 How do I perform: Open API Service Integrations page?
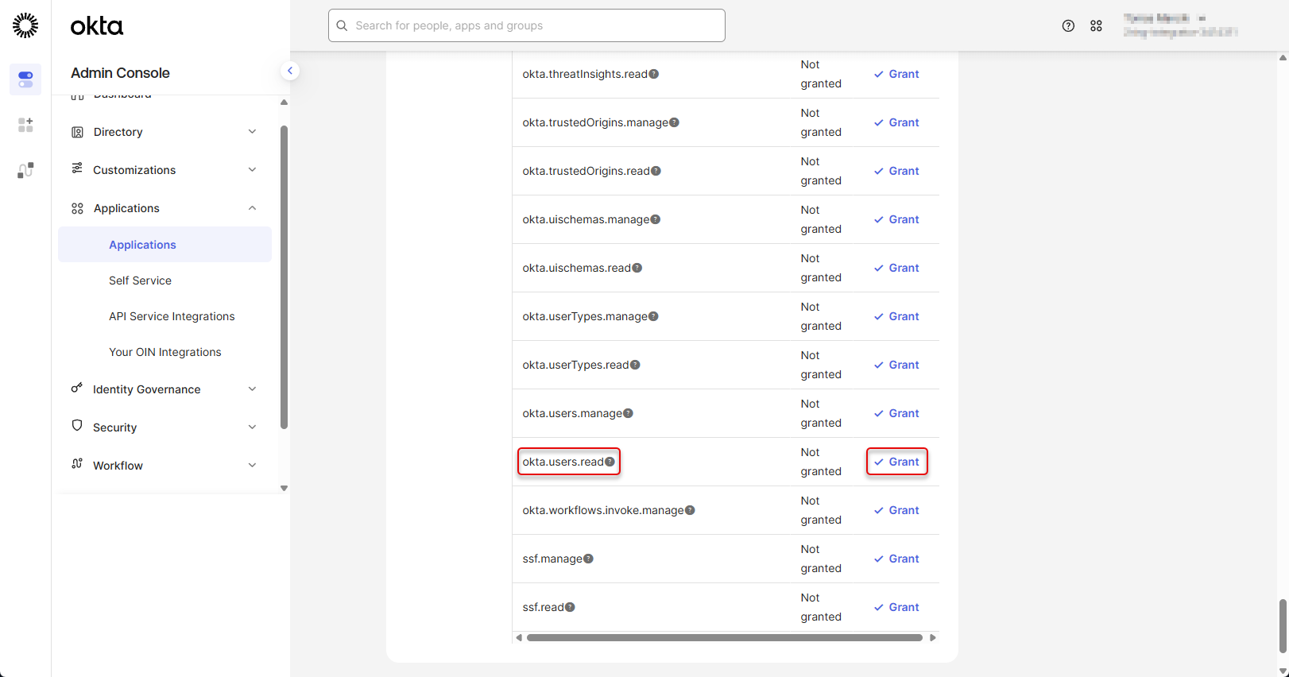tap(172, 316)
